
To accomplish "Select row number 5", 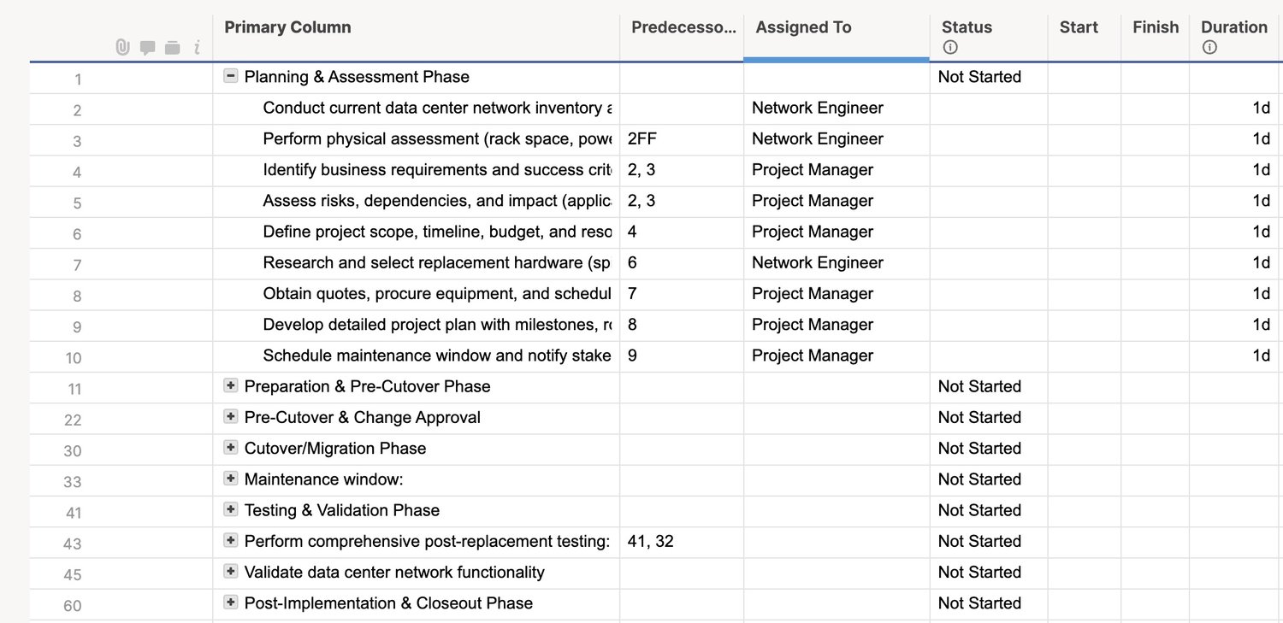I will point(77,203).
